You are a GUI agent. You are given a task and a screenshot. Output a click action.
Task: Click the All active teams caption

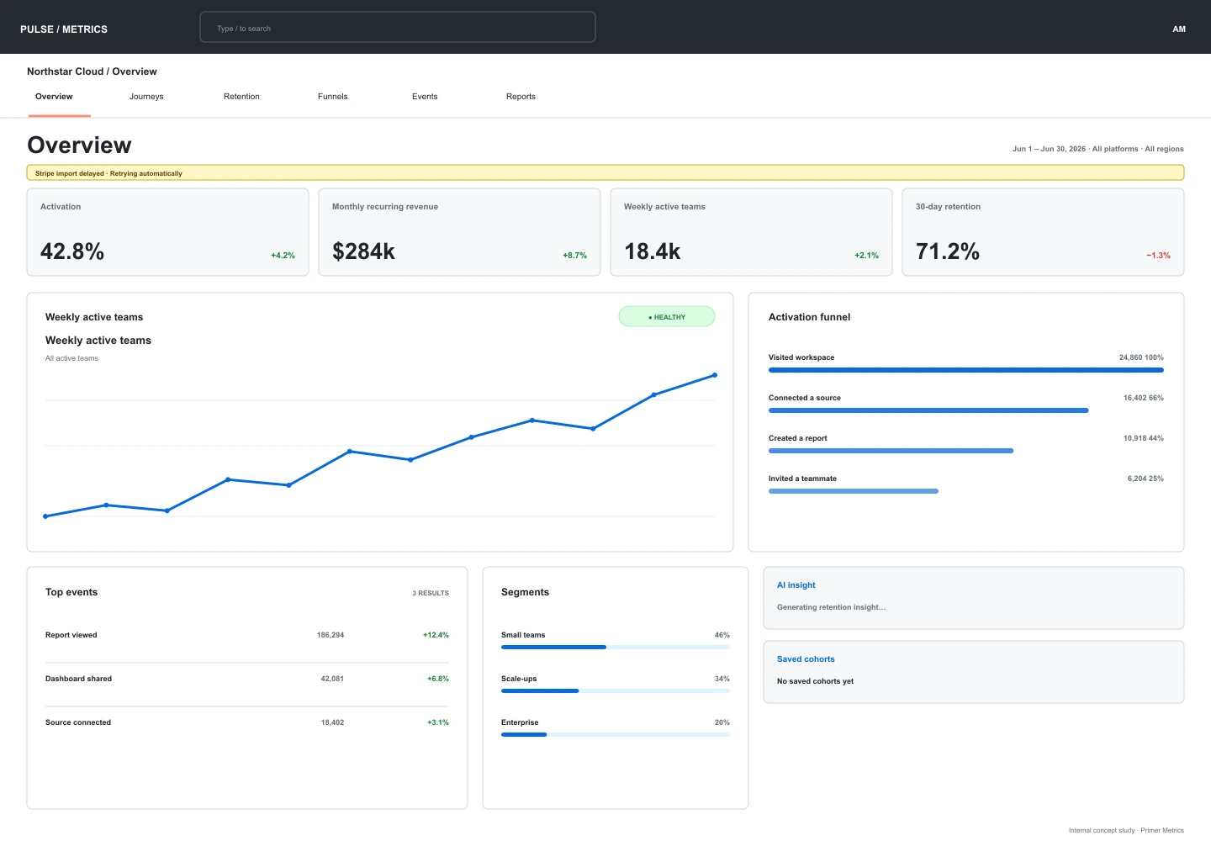click(71, 358)
